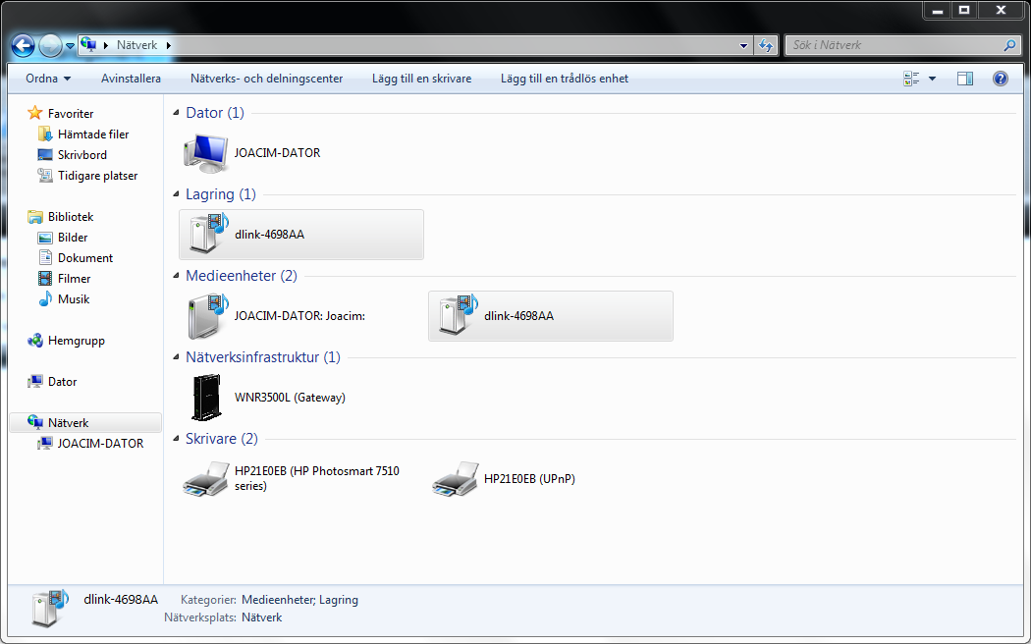Expand the arrow after Nätverk breadcrumb

[168, 45]
